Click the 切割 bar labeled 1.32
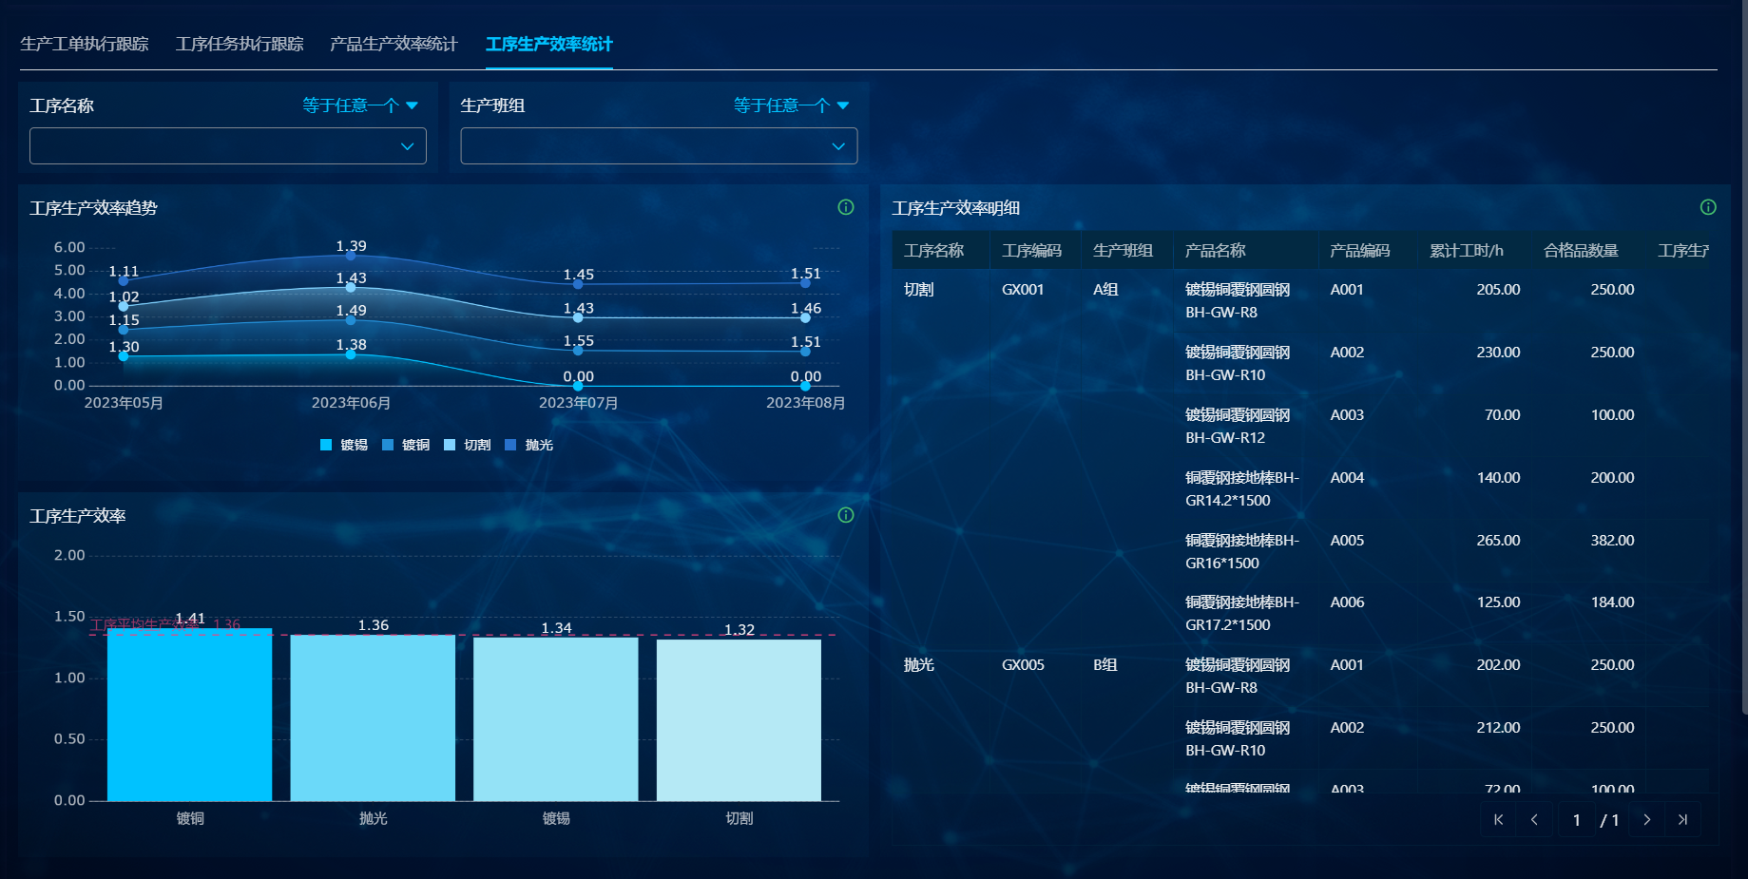 pos(739,720)
